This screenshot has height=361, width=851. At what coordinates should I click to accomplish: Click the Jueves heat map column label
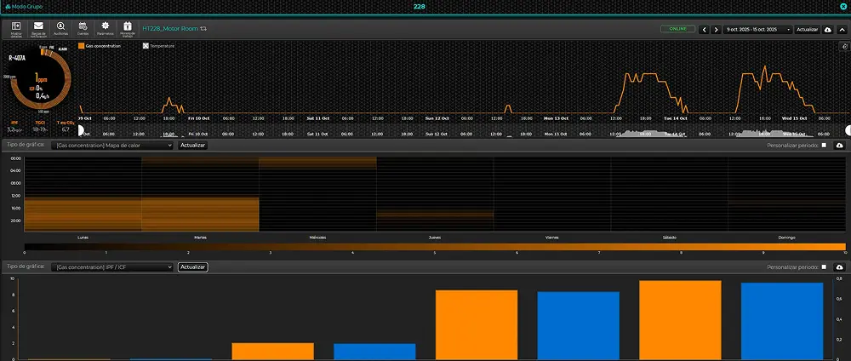(x=435, y=238)
